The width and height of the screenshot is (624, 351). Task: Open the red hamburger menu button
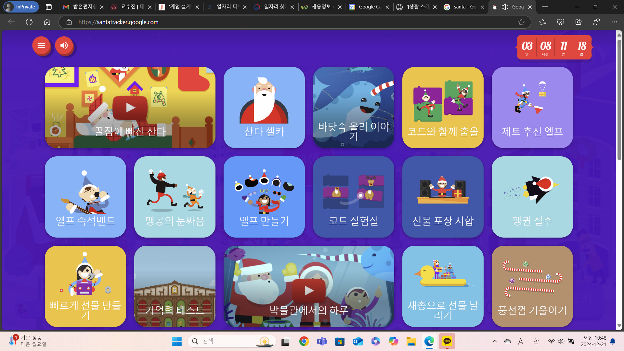coord(41,45)
